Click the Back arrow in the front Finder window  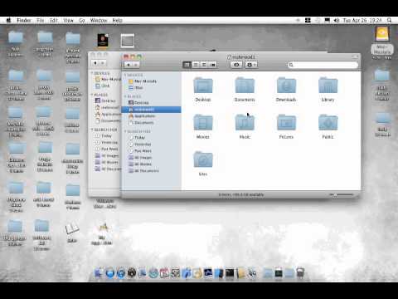pyautogui.click(x=129, y=65)
